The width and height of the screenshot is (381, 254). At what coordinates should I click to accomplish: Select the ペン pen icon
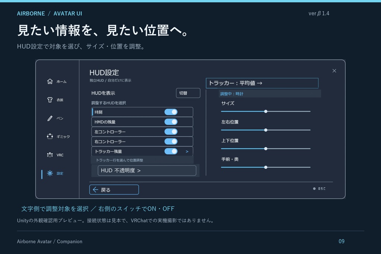[50, 118]
